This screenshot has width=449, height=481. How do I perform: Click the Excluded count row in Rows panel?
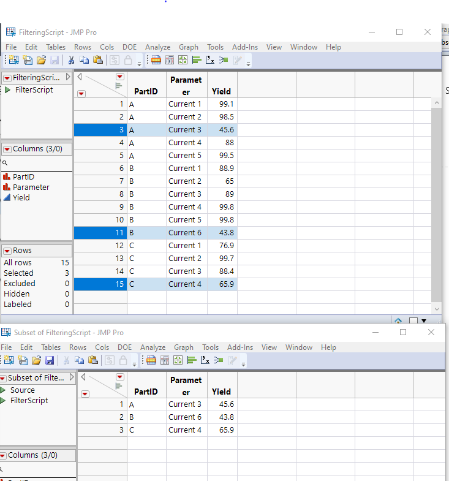pyautogui.click(x=37, y=284)
